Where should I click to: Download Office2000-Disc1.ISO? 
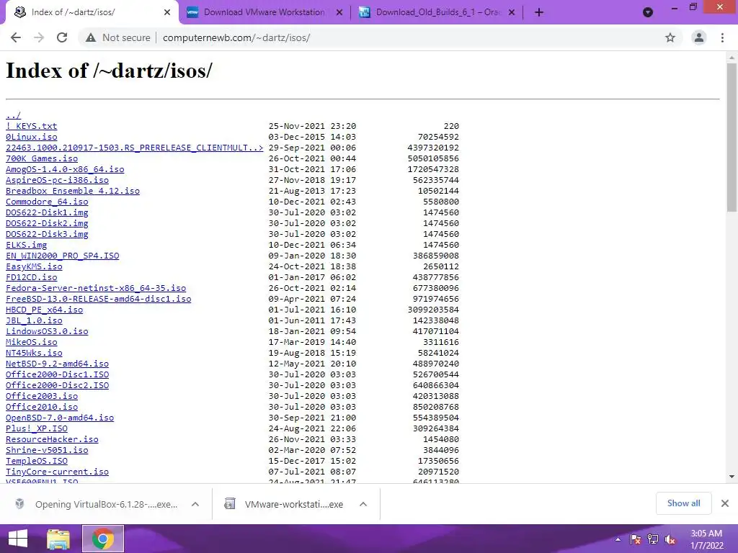click(x=57, y=374)
